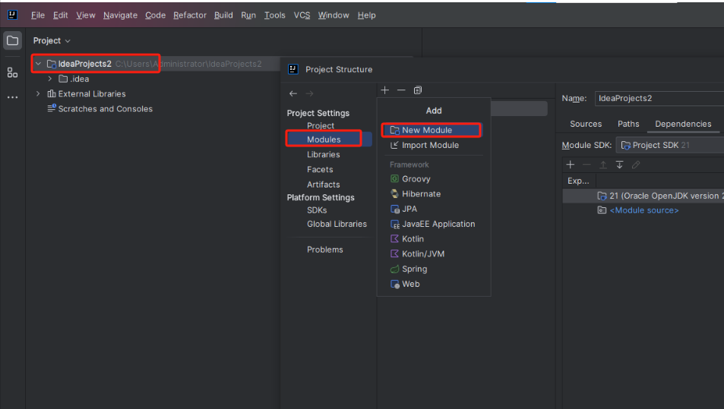Screen dimensions: 724x409
Task: Add a dependency with the plus icon
Action: tap(571, 165)
